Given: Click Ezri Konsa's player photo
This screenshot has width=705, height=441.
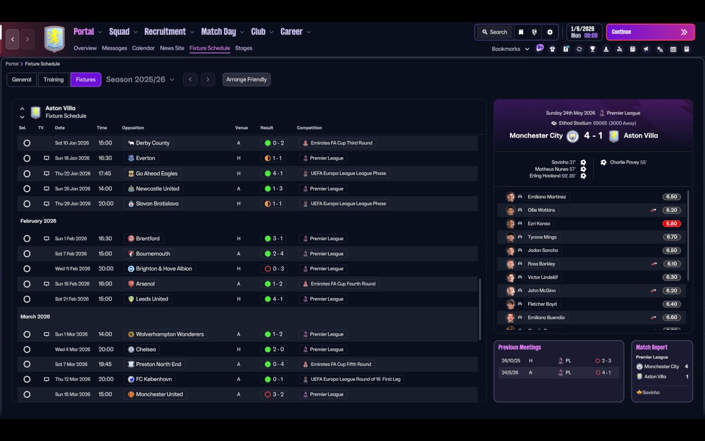Looking at the screenshot, I should tap(511, 224).
